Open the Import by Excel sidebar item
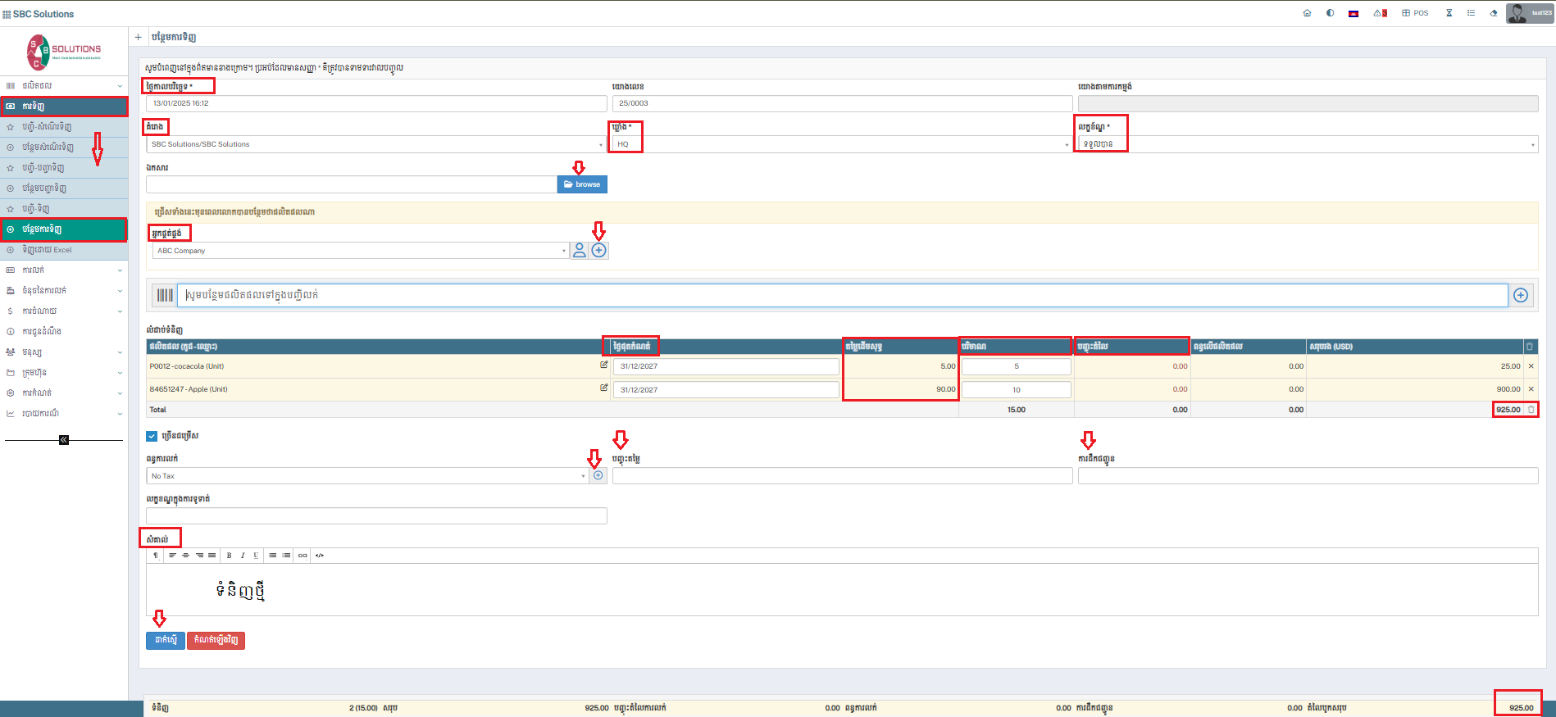Screen dimensions: 1556x717 pyautogui.click(x=48, y=250)
